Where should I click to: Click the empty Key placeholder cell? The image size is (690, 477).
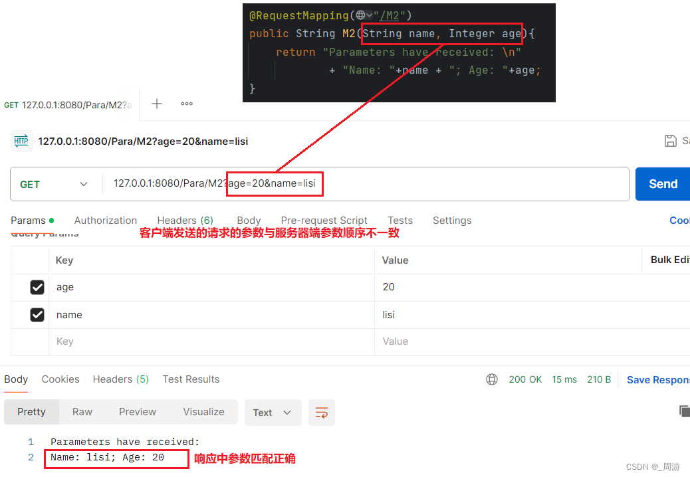pos(211,341)
